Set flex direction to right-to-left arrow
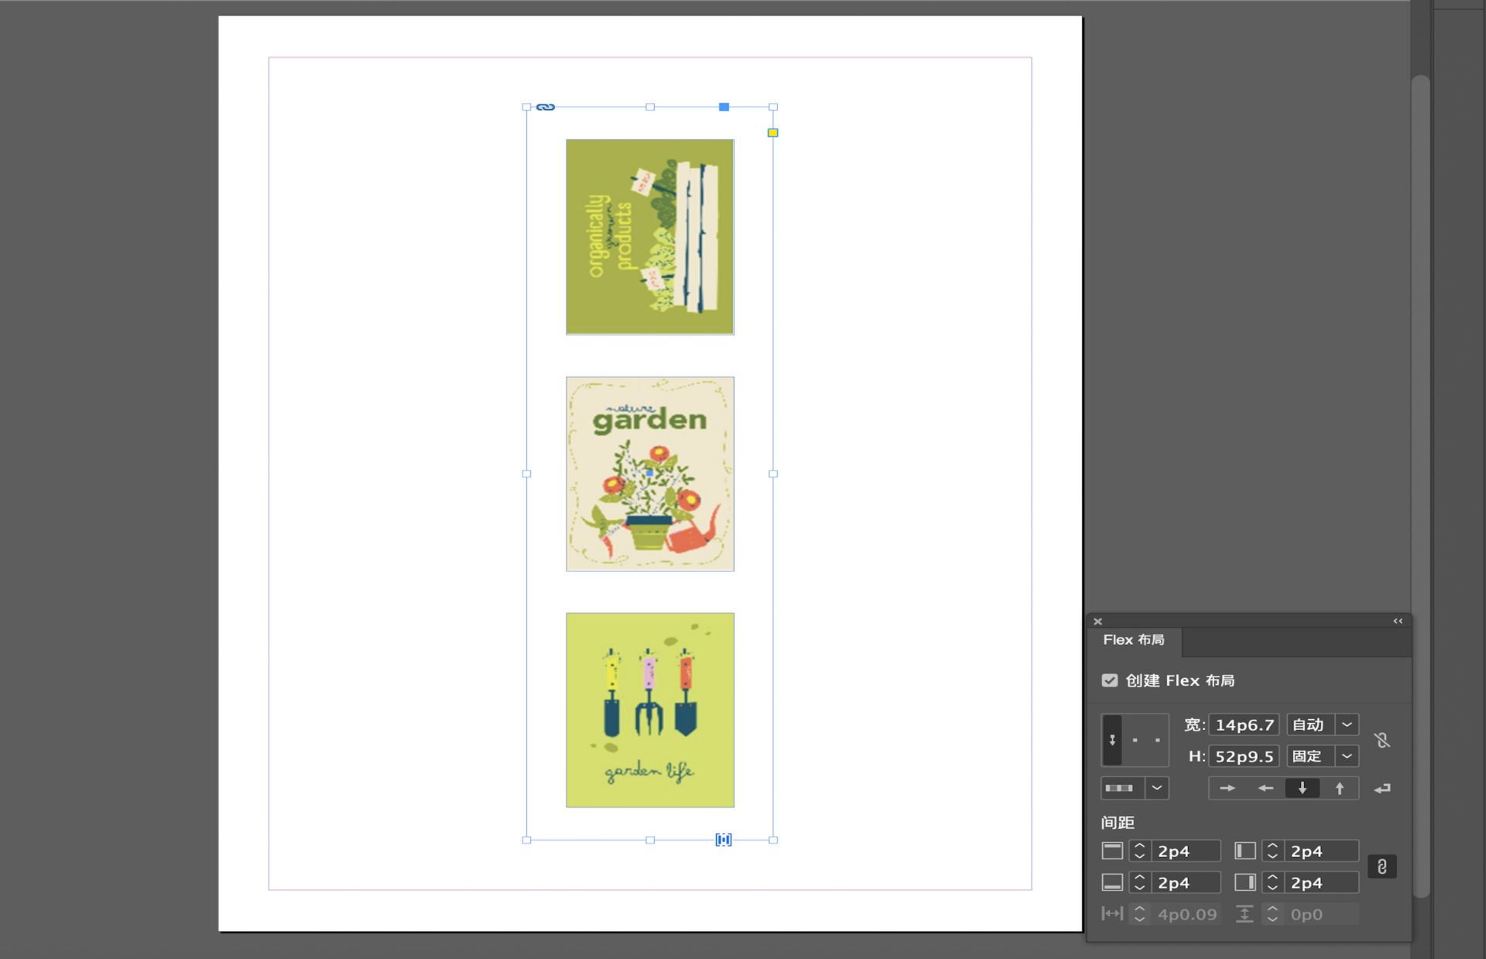 click(x=1265, y=788)
